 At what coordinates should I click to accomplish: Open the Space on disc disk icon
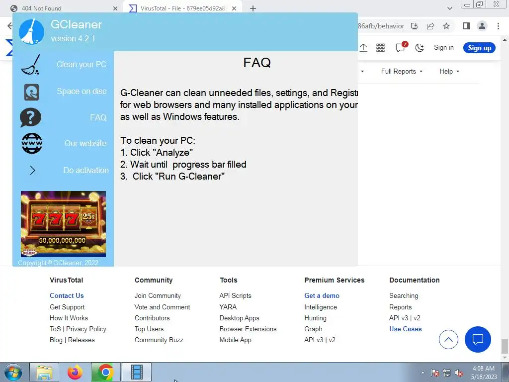31,92
